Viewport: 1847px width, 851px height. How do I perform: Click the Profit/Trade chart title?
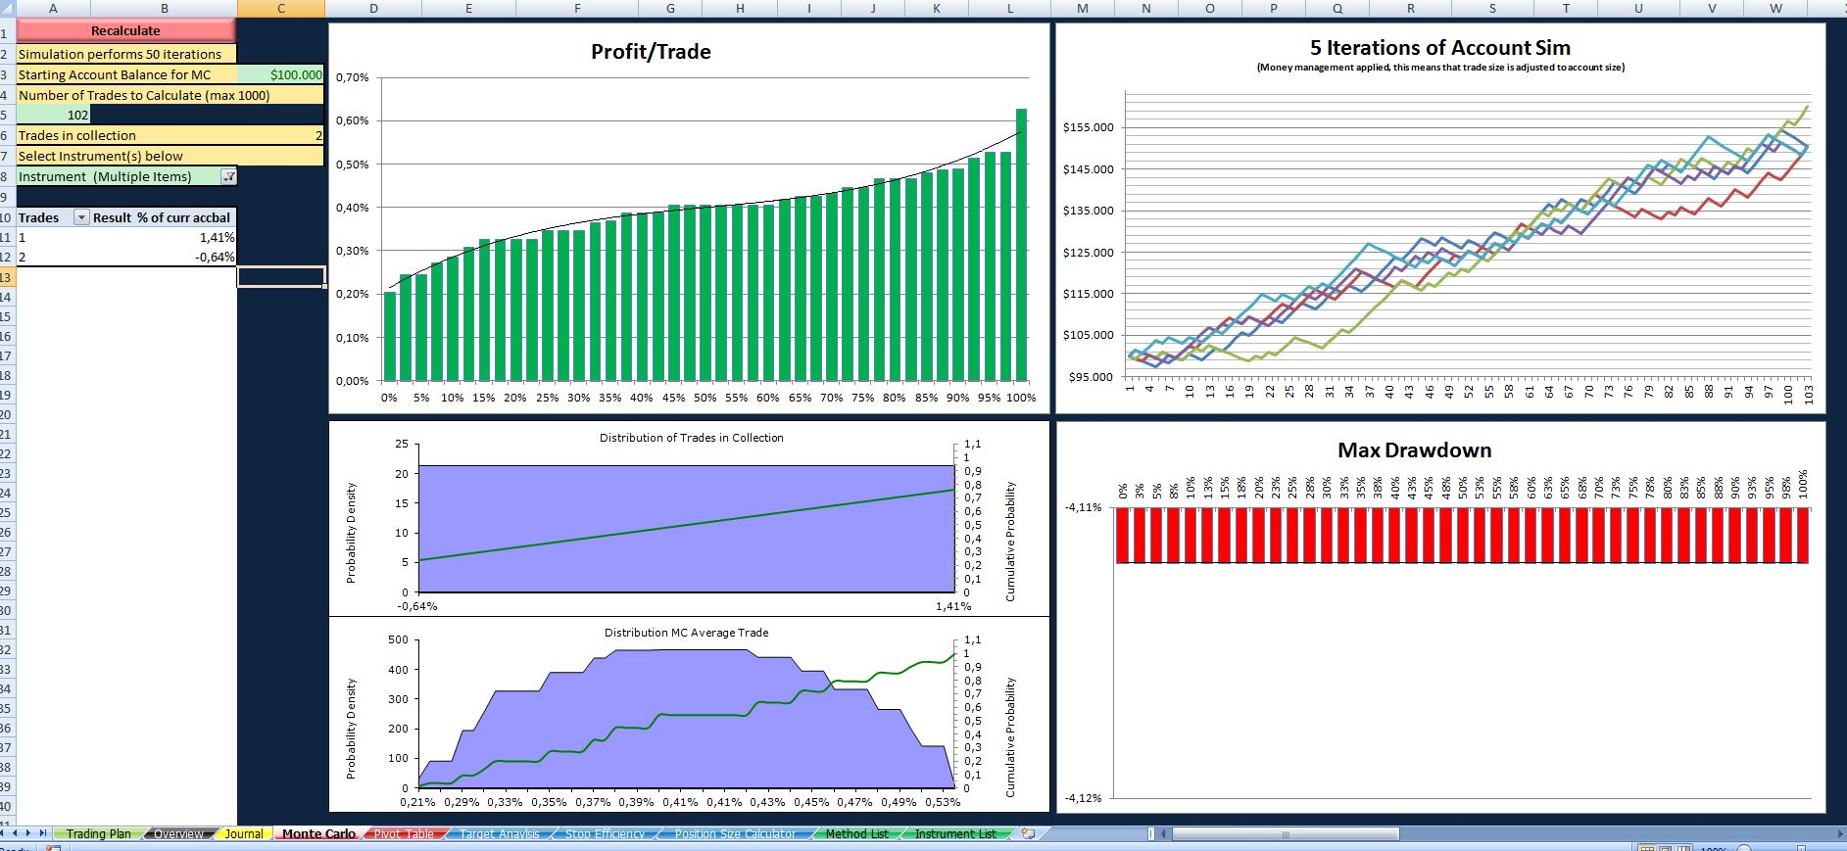point(651,52)
